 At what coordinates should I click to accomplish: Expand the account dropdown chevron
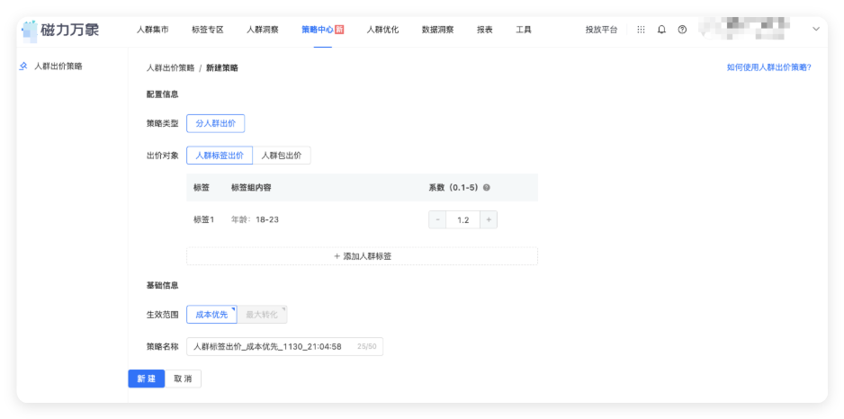click(816, 30)
